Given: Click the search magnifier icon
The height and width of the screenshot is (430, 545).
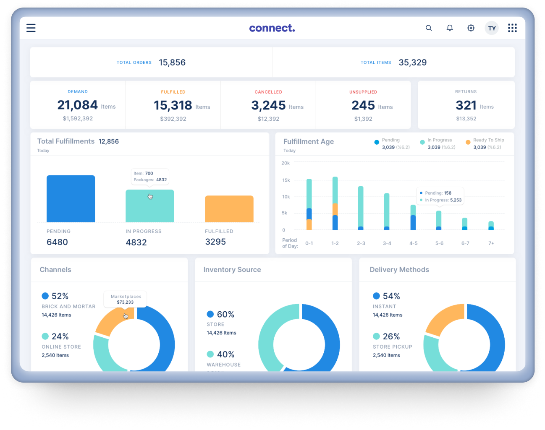Looking at the screenshot, I should coord(429,28).
